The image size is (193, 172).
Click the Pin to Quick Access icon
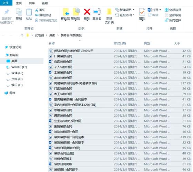[7, 12]
